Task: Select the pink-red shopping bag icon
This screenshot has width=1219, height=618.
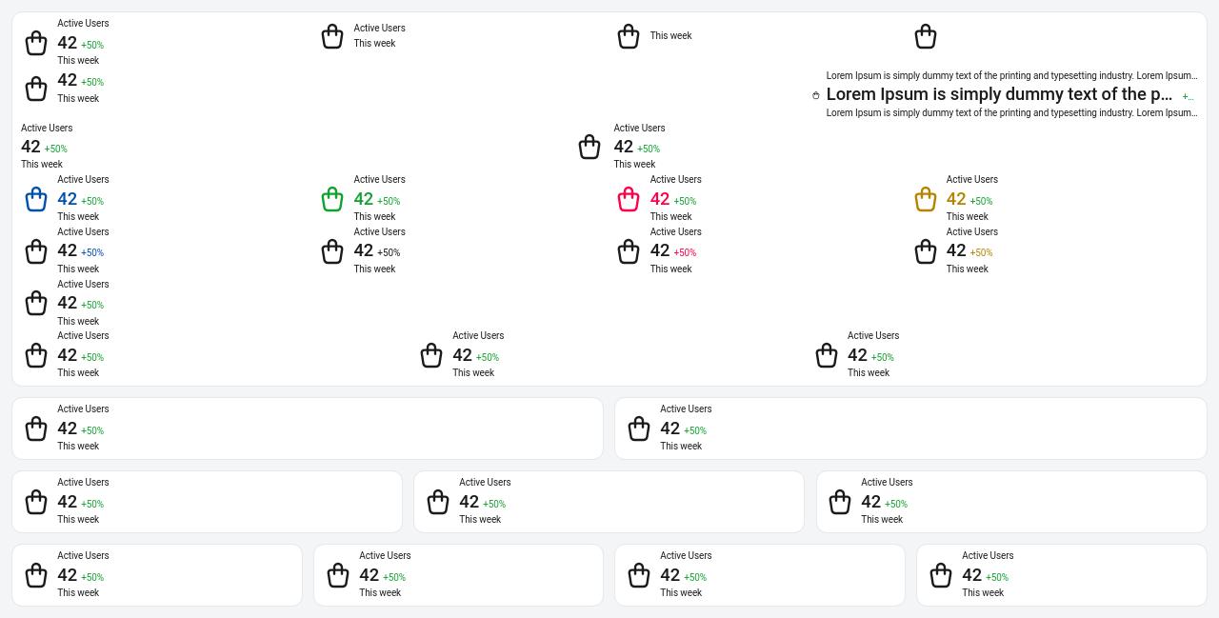Action: pyautogui.click(x=629, y=199)
